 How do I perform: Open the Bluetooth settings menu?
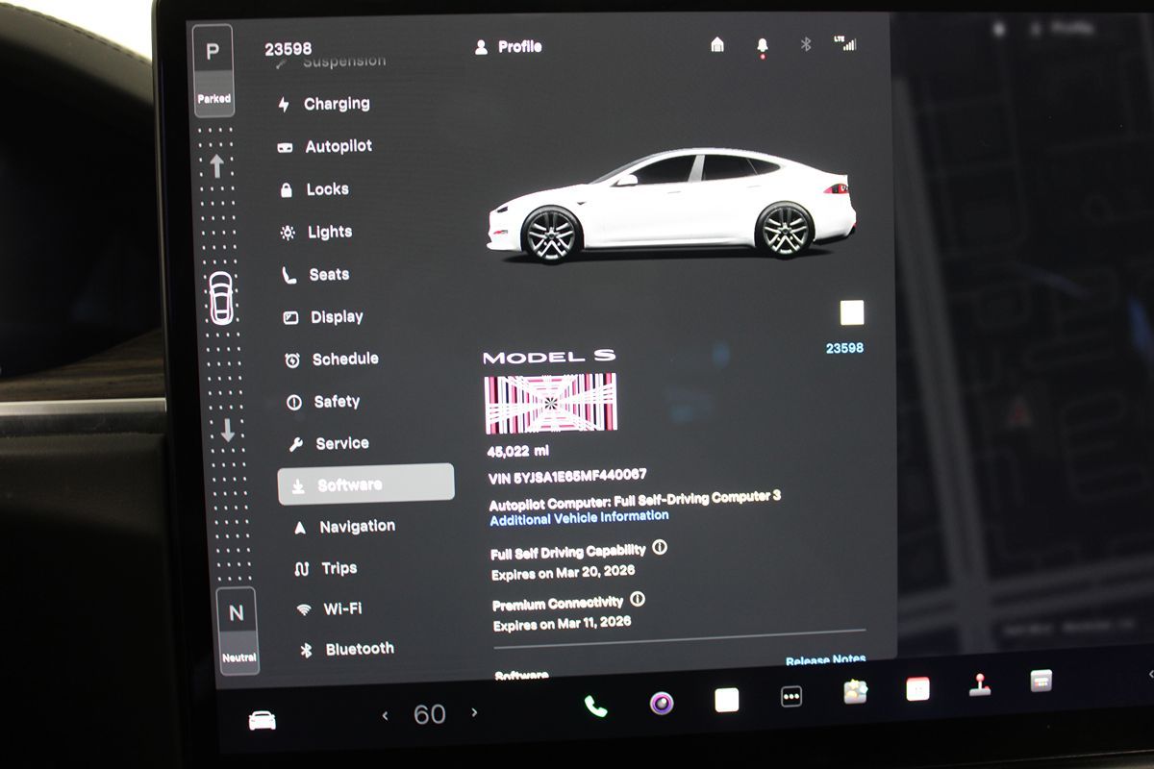point(346,649)
